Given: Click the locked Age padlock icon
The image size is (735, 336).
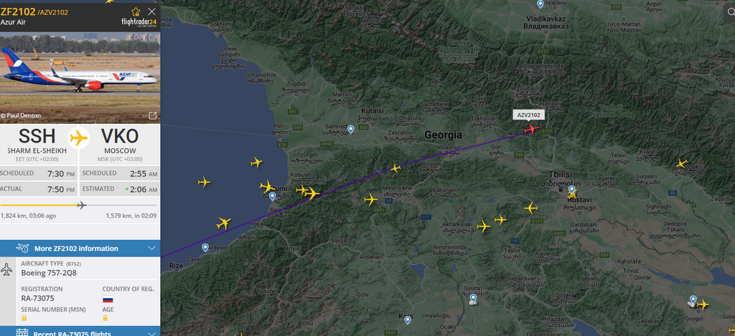Looking at the screenshot, I should tap(105, 318).
